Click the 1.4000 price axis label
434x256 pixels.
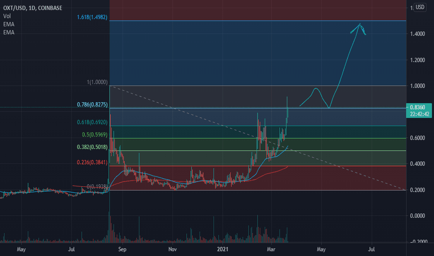417,34
